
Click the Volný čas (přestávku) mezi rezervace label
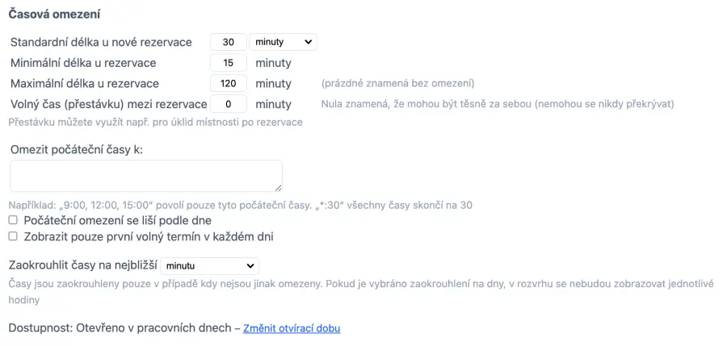pos(109,104)
